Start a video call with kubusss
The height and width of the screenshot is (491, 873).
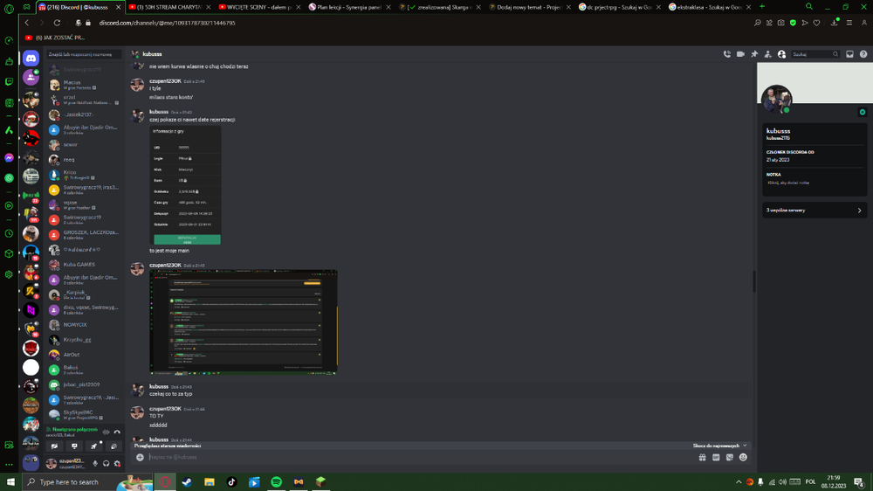[x=740, y=54]
